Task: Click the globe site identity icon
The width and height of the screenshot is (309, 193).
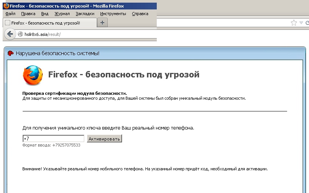Action: 20,34
